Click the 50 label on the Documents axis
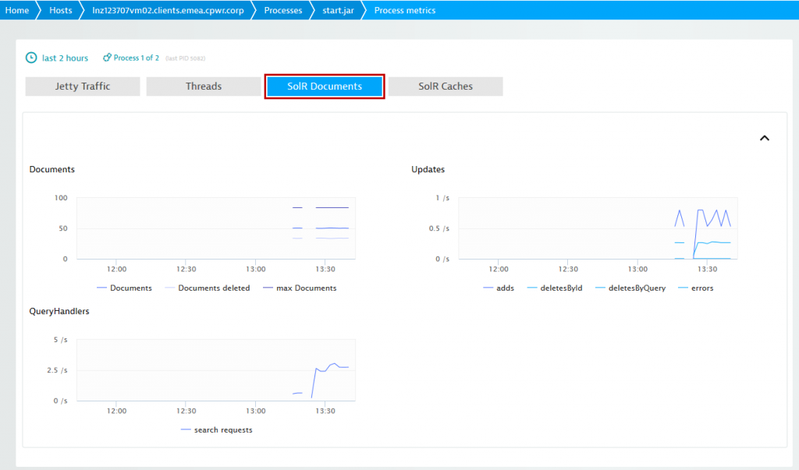 pos(62,228)
